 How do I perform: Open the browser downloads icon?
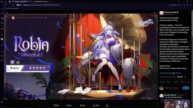click(184, 5)
